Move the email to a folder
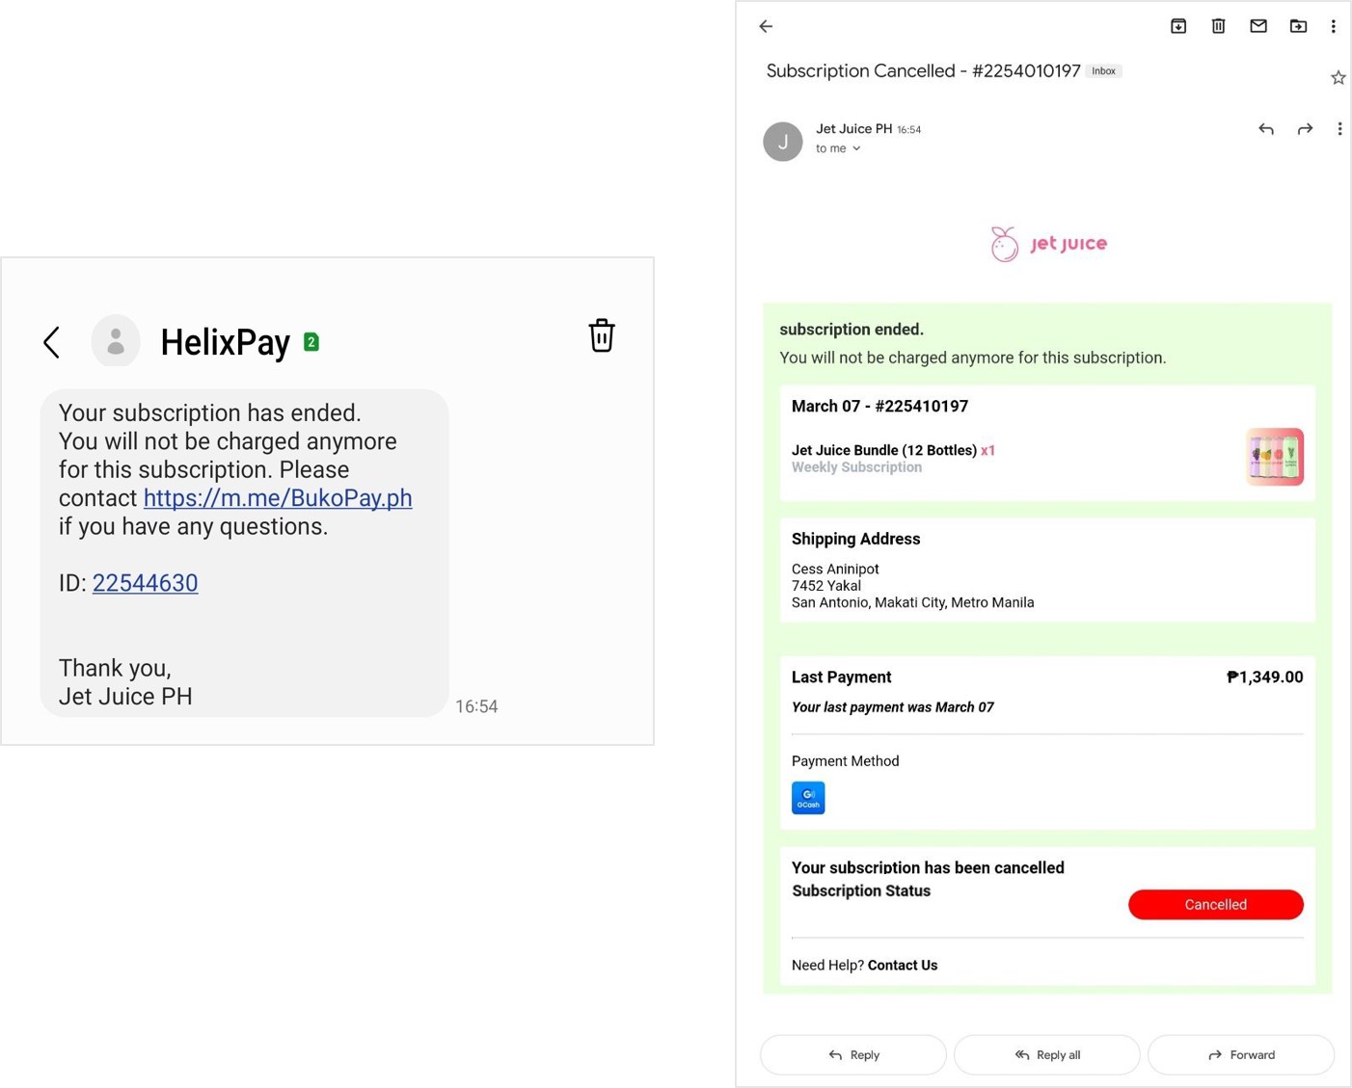Image resolution: width=1352 pixels, height=1088 pixels. tap(1298, 26)
